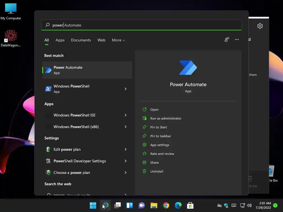
Task: Click the Windows Start button on taskbar
Action: click(93, 205)
